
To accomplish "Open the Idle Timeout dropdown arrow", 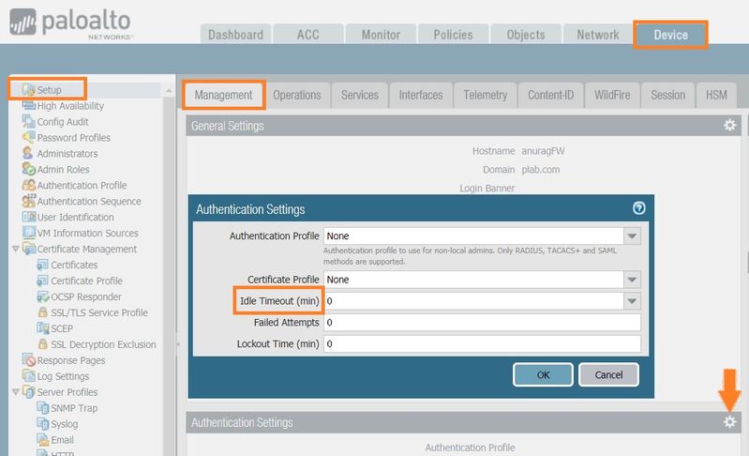I will click(x=632, y=301).
